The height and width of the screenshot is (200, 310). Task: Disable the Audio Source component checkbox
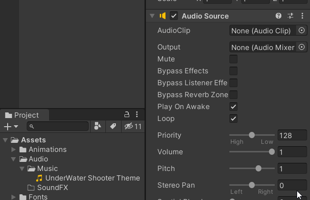point(174,16)
